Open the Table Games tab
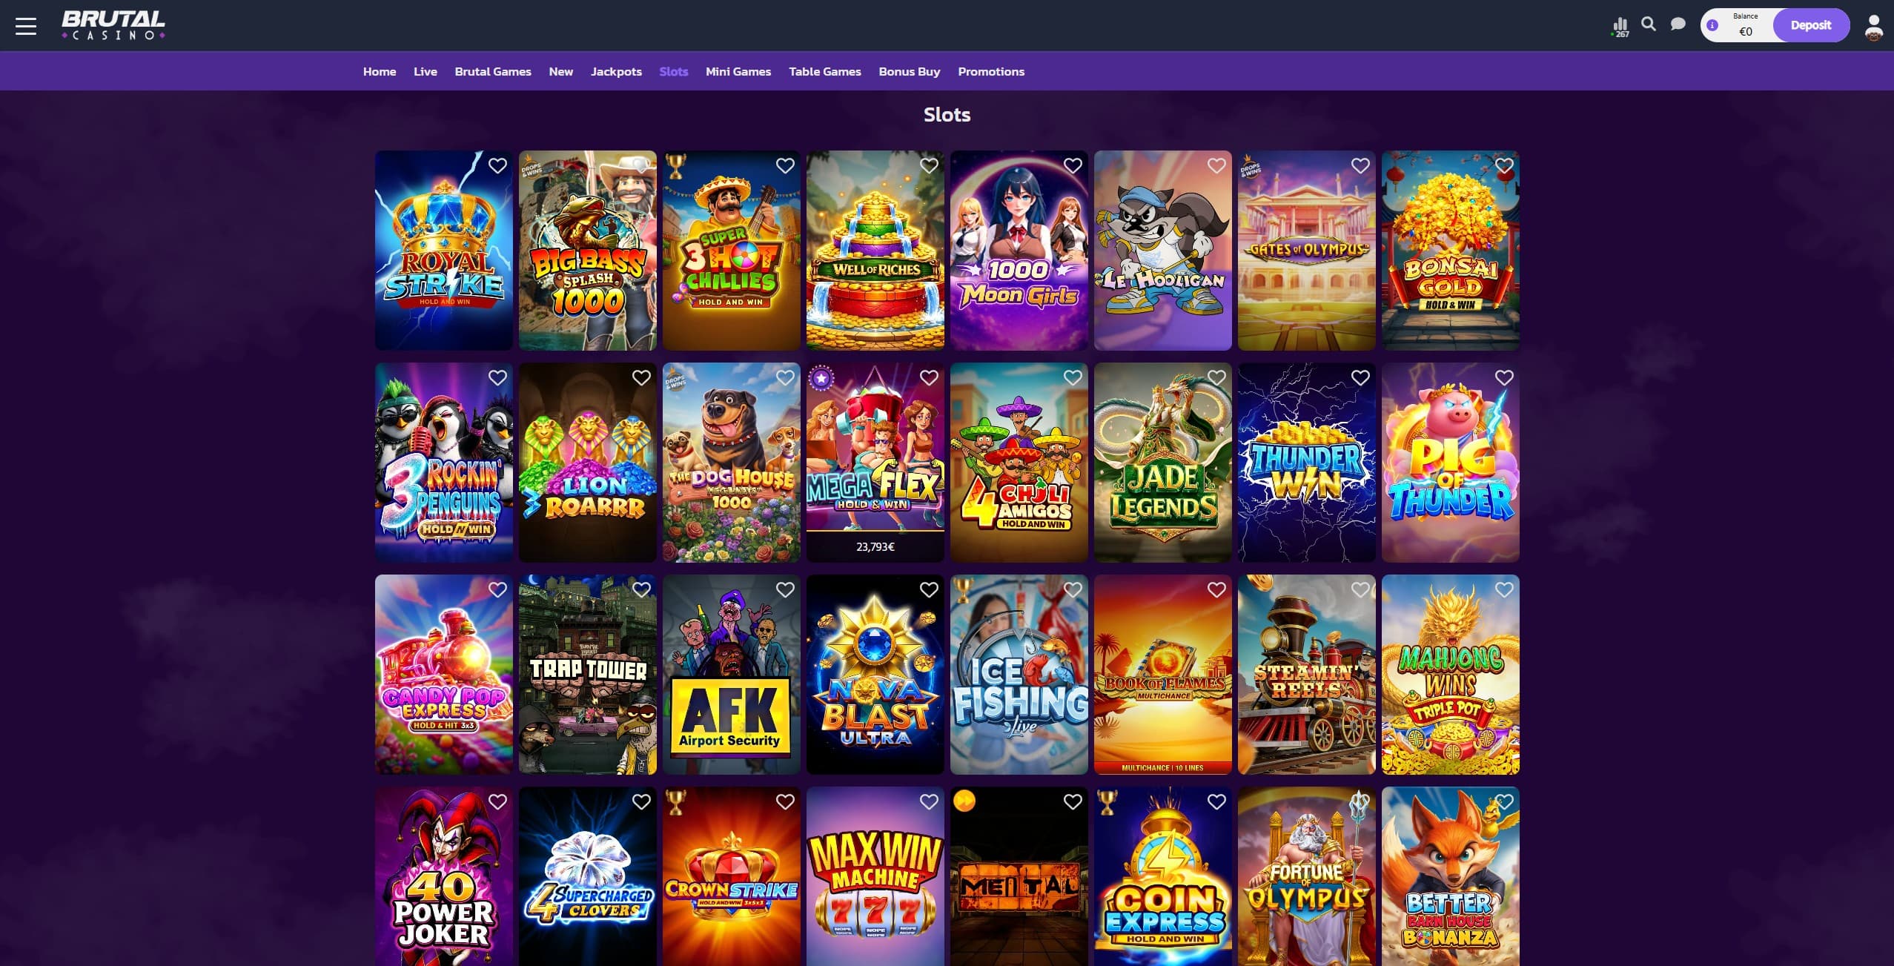Screen dimensions: 1894x966 (x=825, y=71)
